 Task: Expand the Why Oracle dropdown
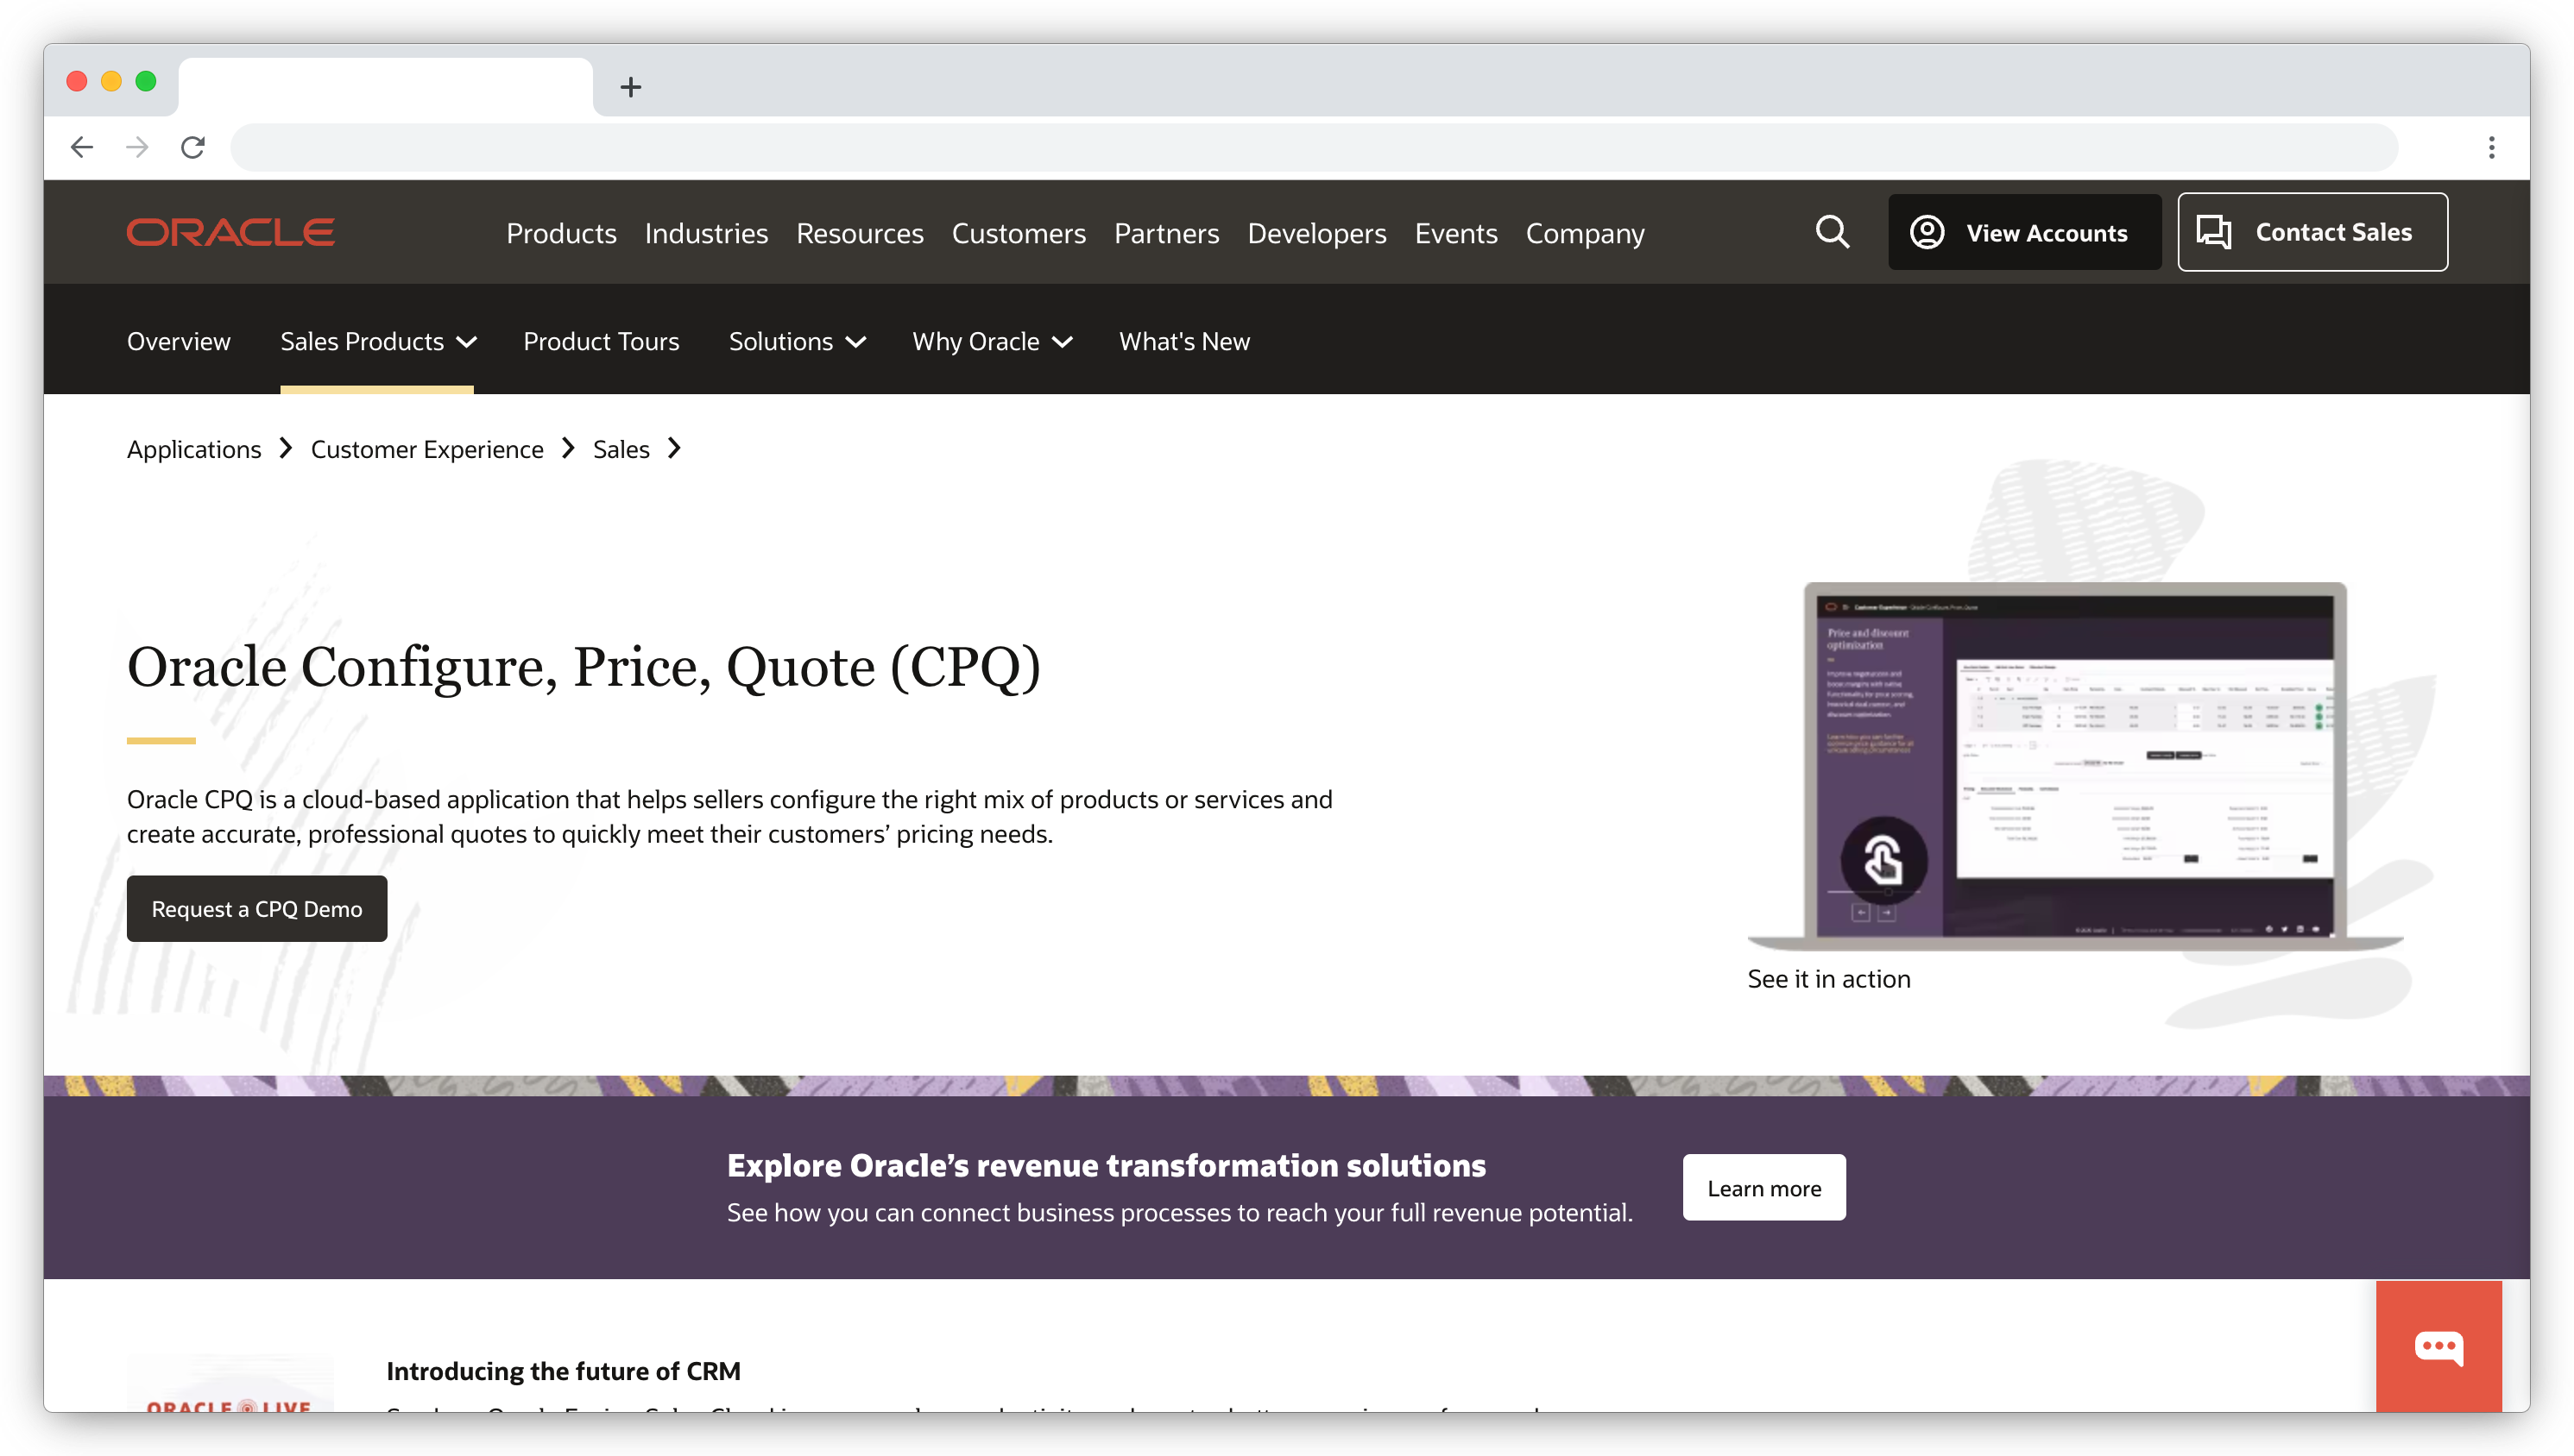[993, 341]
